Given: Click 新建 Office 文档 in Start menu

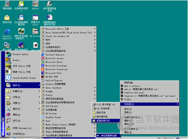Looking at the screenshot, I should [x=23, y=72].
